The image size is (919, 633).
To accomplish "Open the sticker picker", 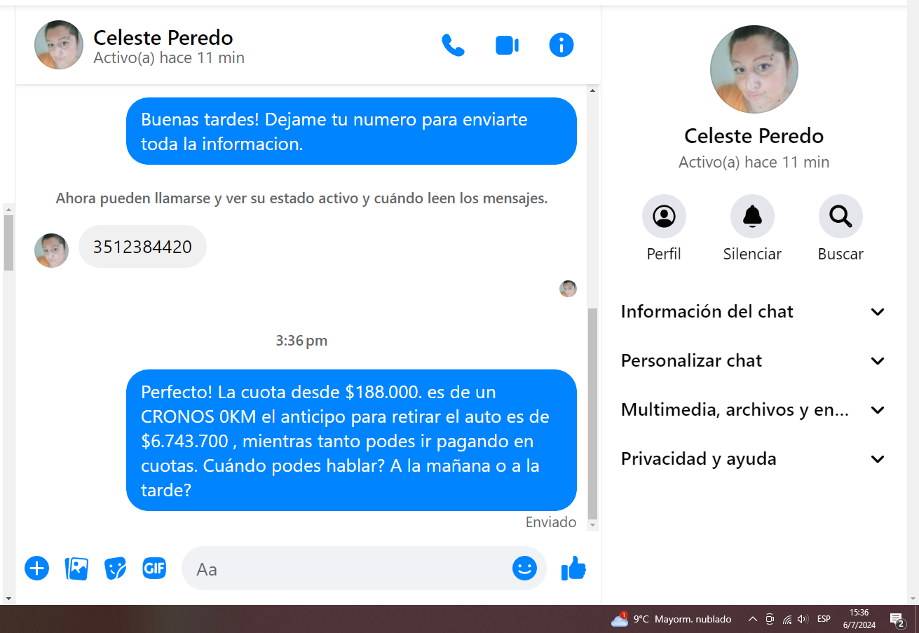I will click(x=115, y=568).
